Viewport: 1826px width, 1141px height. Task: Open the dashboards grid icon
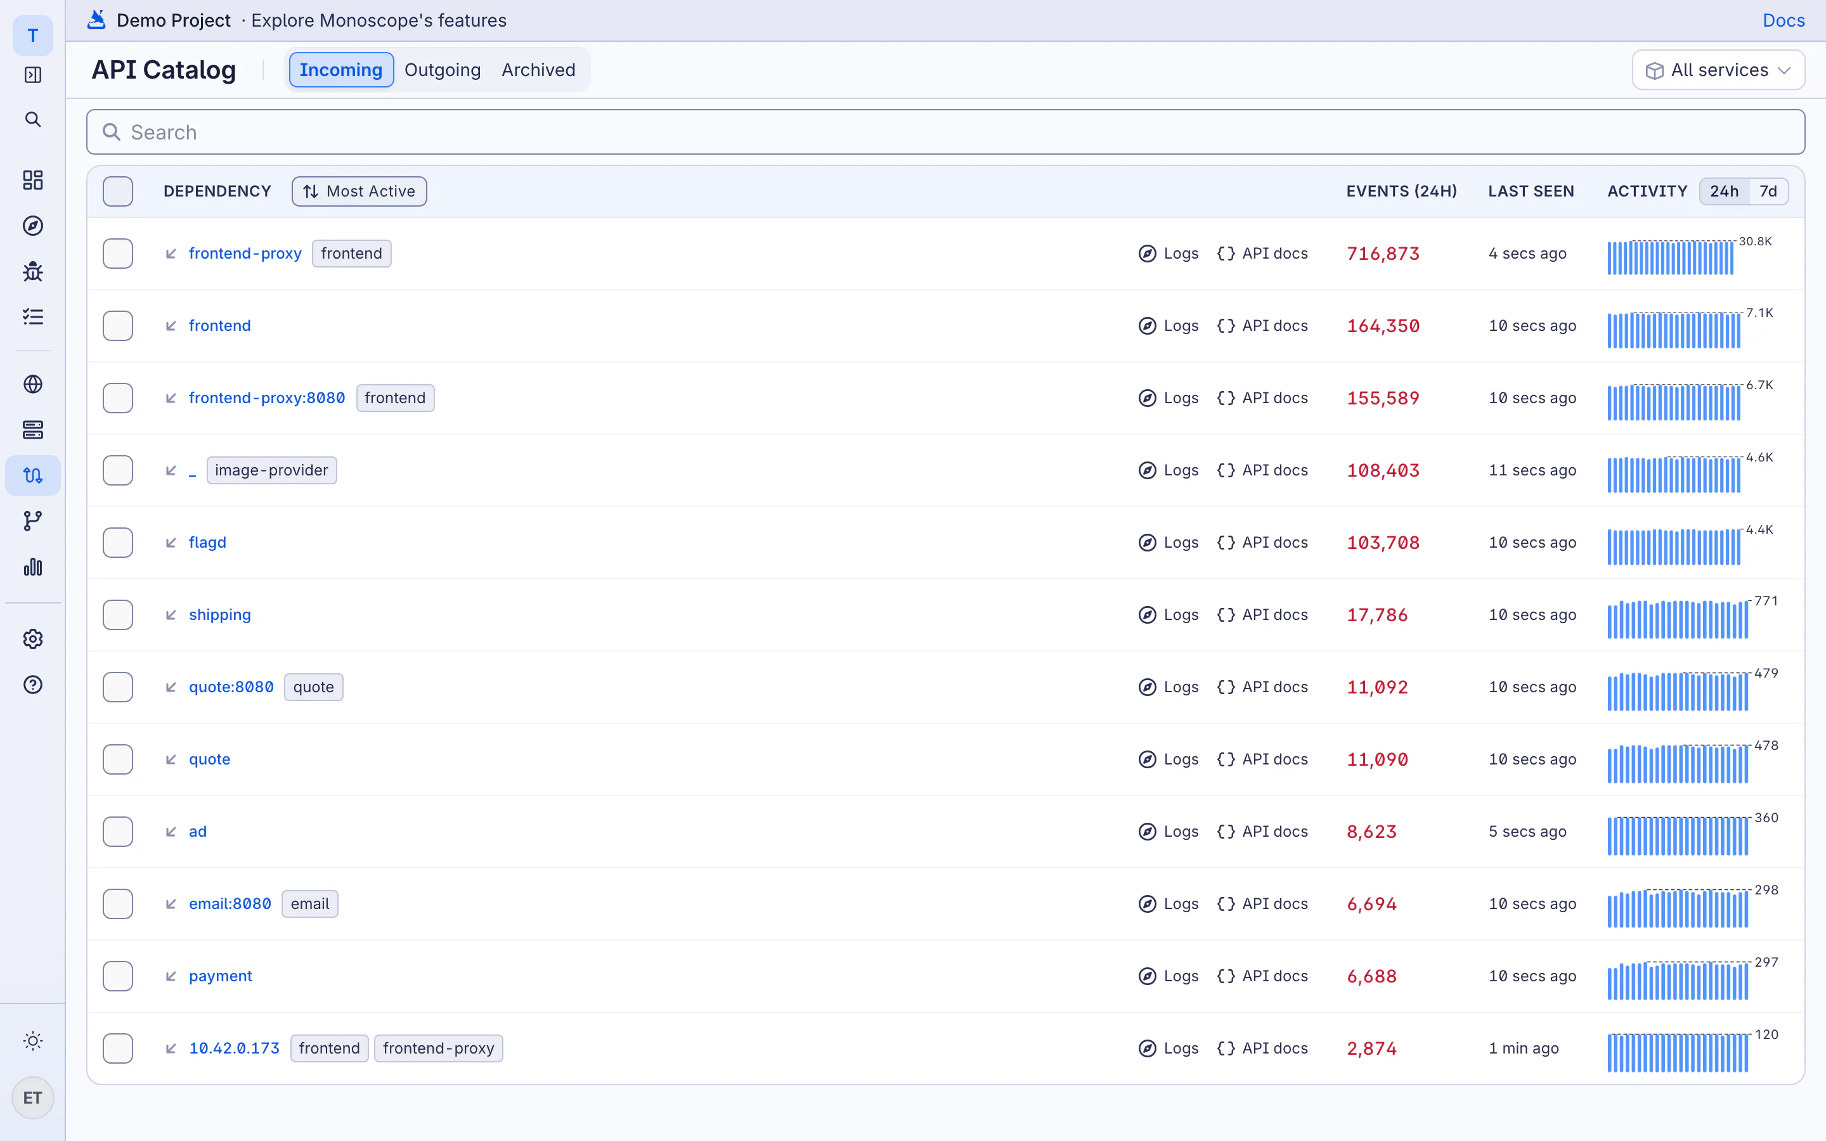(32, 179)
